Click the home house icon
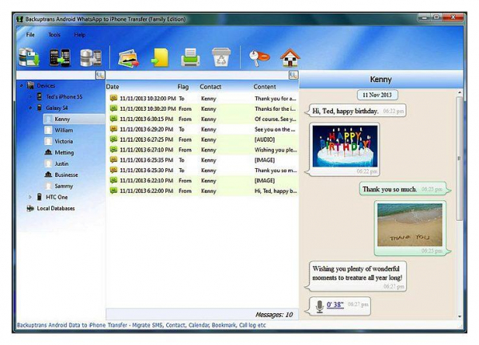The image size is (479, 345). (290, 57)
